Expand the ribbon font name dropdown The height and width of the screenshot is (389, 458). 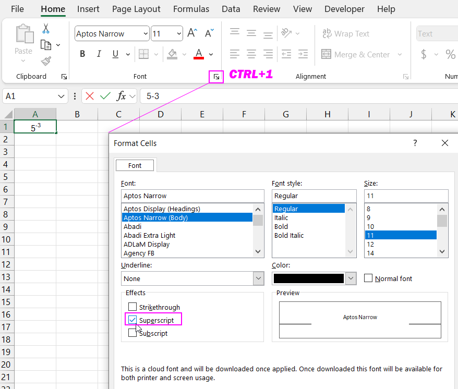point(144,34)
